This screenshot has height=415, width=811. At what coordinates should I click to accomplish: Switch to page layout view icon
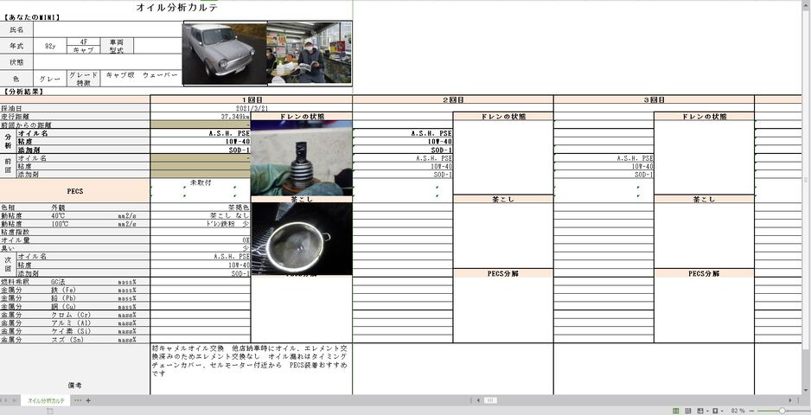688,411
